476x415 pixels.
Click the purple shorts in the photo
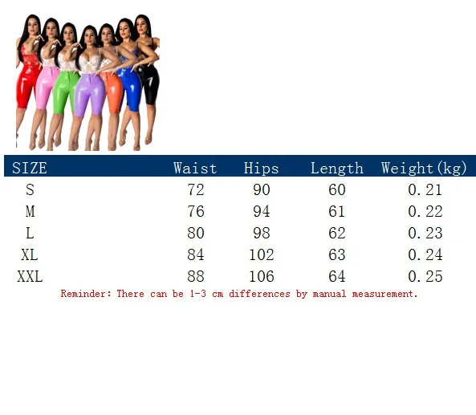[x=90, y=95]
